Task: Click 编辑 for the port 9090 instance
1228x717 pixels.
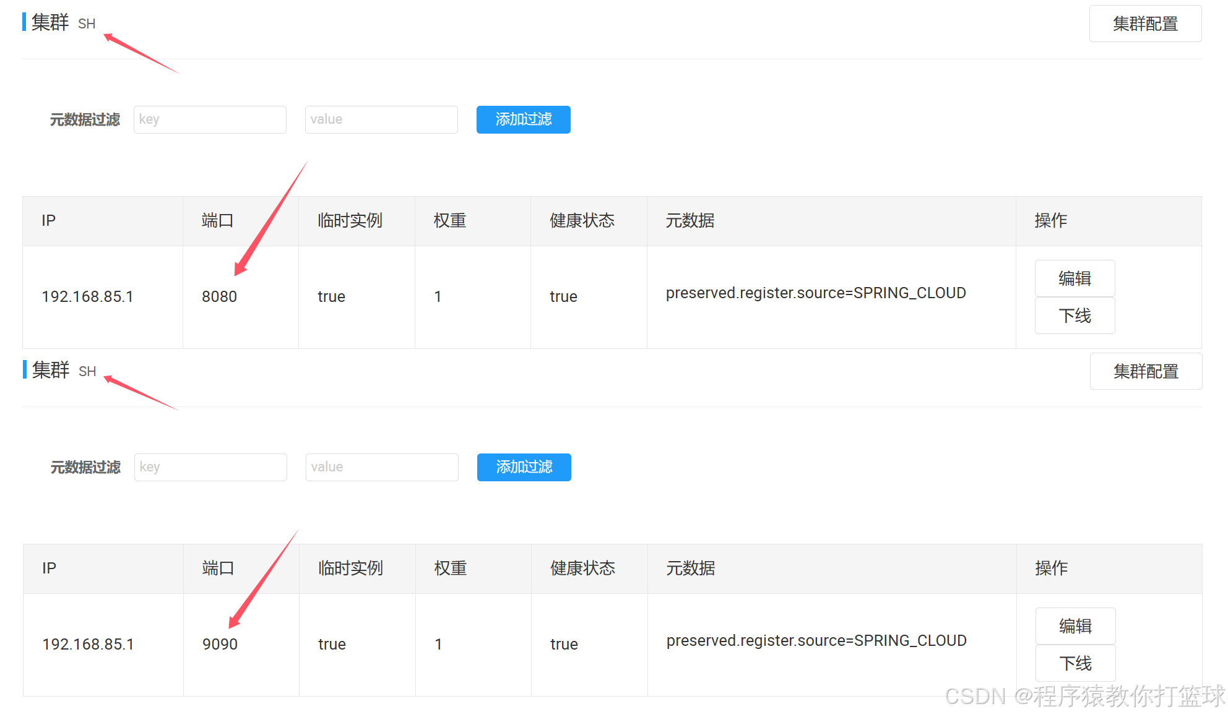Action: click(1075, 626)
